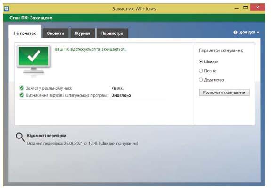Open the Оновити tab
This screenshot has width=273, height=191.
pos(56,33)
